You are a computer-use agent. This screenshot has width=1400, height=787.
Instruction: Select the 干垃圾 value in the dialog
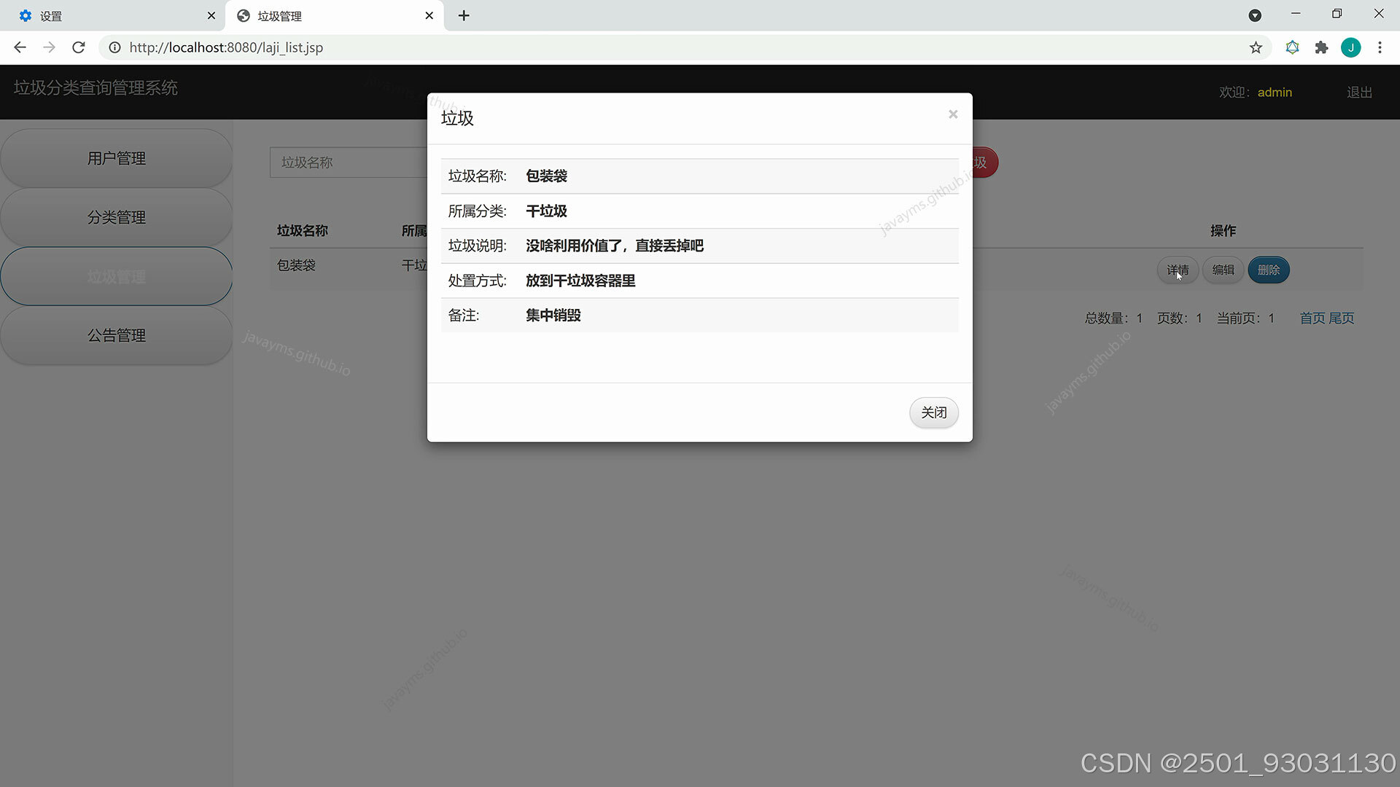pyautogui.click(x=546, y=211)
